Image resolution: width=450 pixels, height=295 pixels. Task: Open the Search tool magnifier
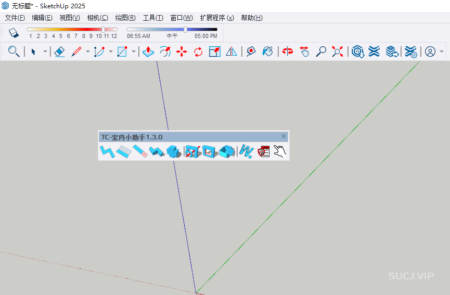14,52
